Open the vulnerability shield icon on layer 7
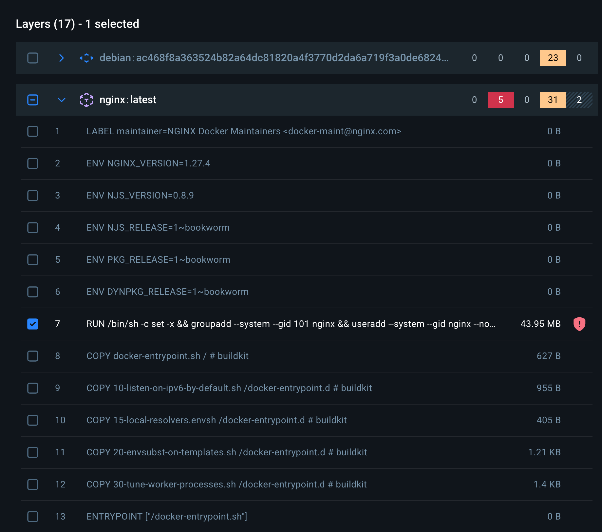The height and width of the screenshot is (532, 602). pyautogui.click(x=579, y=324)
